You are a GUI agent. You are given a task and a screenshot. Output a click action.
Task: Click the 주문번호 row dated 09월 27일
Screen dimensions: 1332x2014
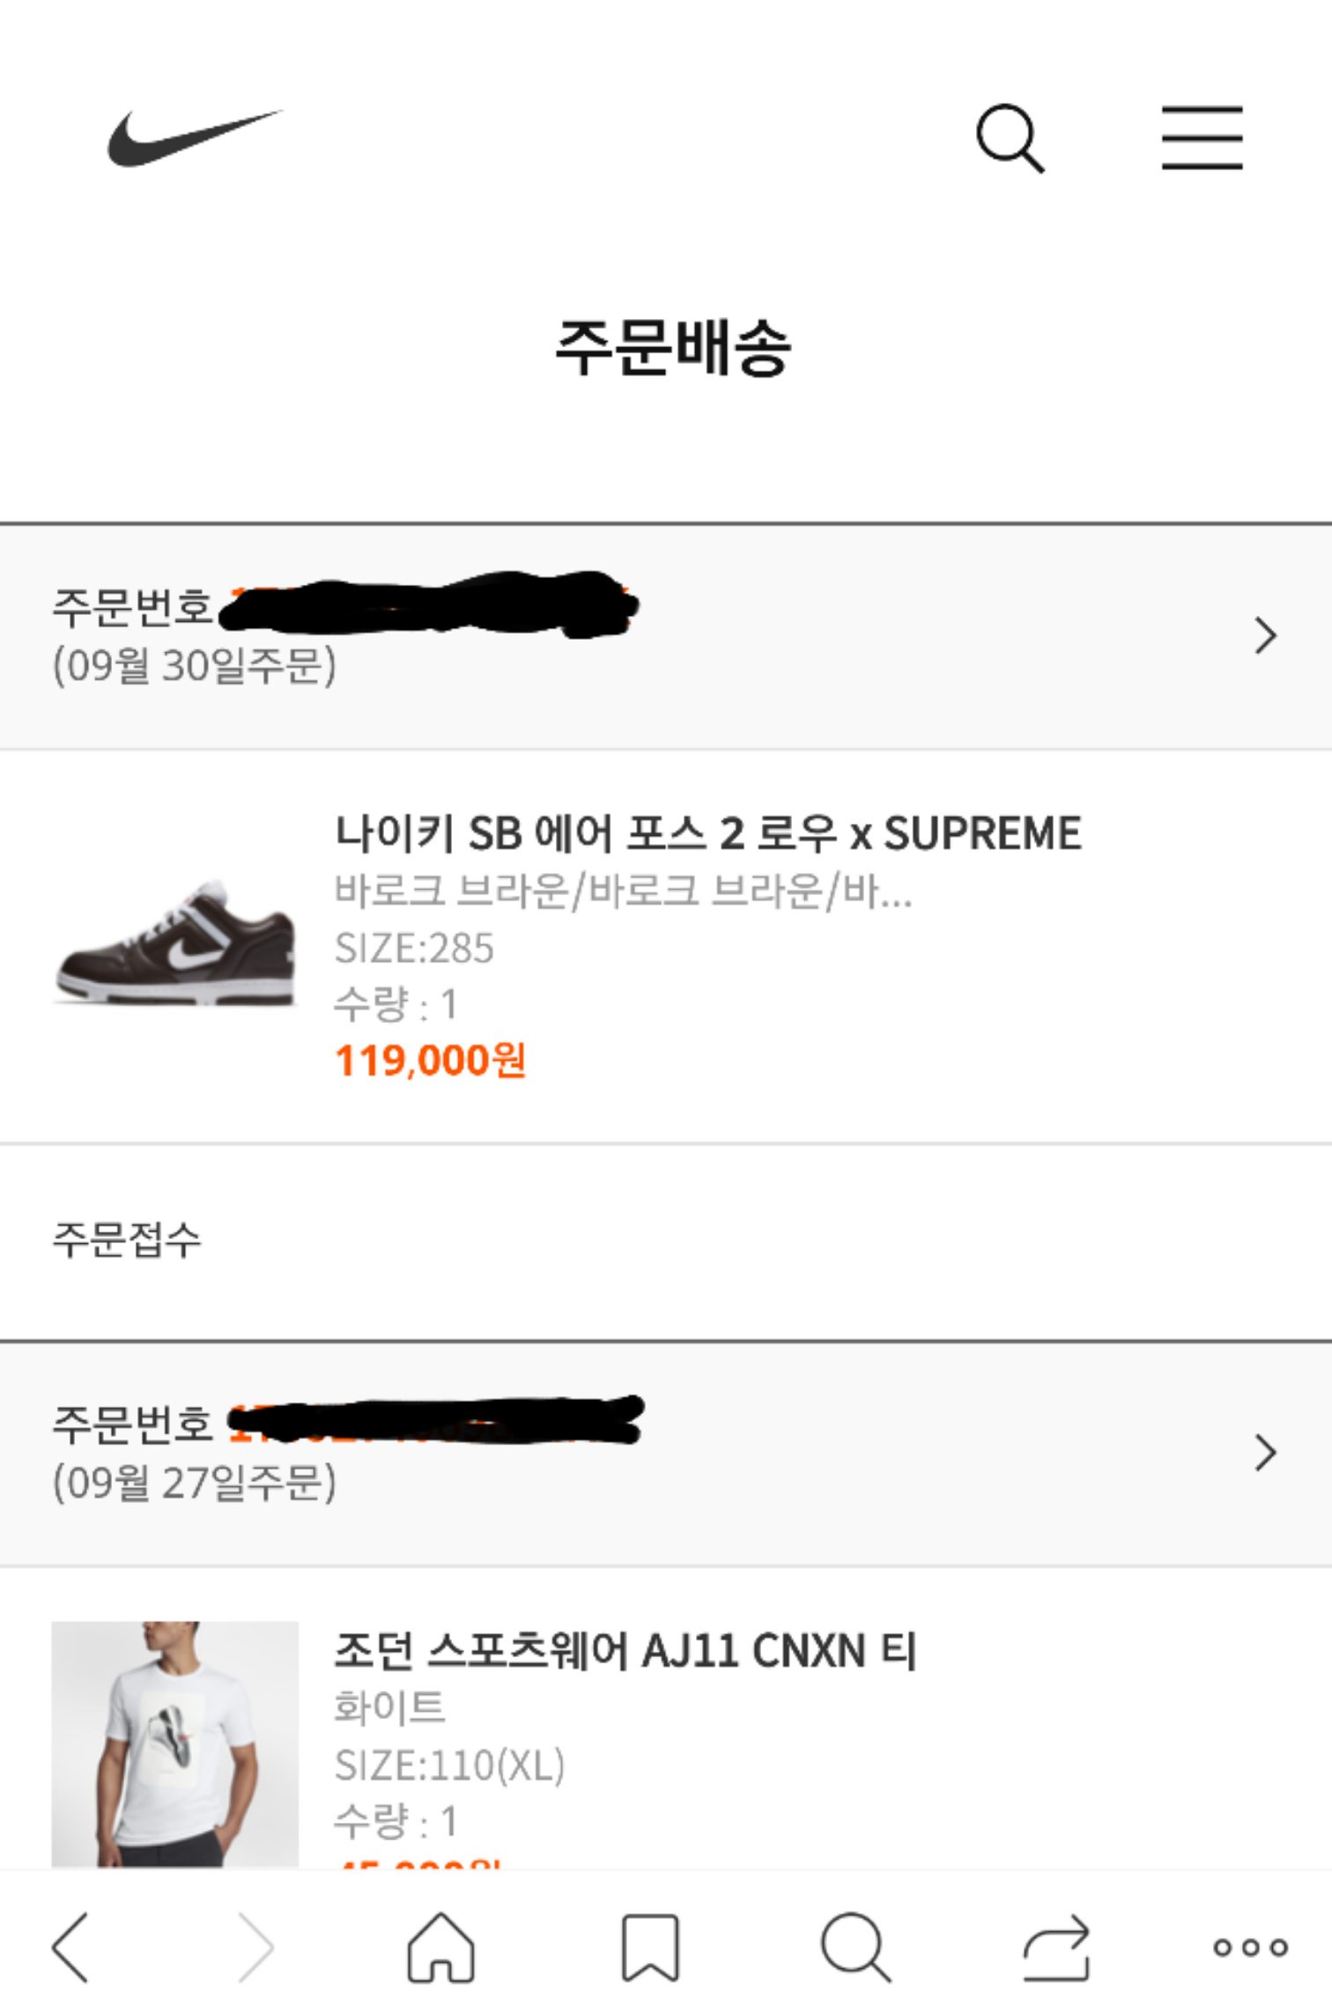(617, 1454)
